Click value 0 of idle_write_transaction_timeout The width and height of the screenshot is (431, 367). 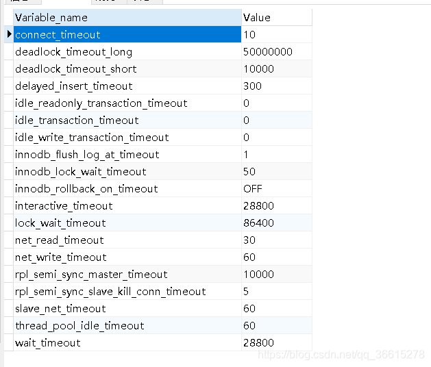277,137
